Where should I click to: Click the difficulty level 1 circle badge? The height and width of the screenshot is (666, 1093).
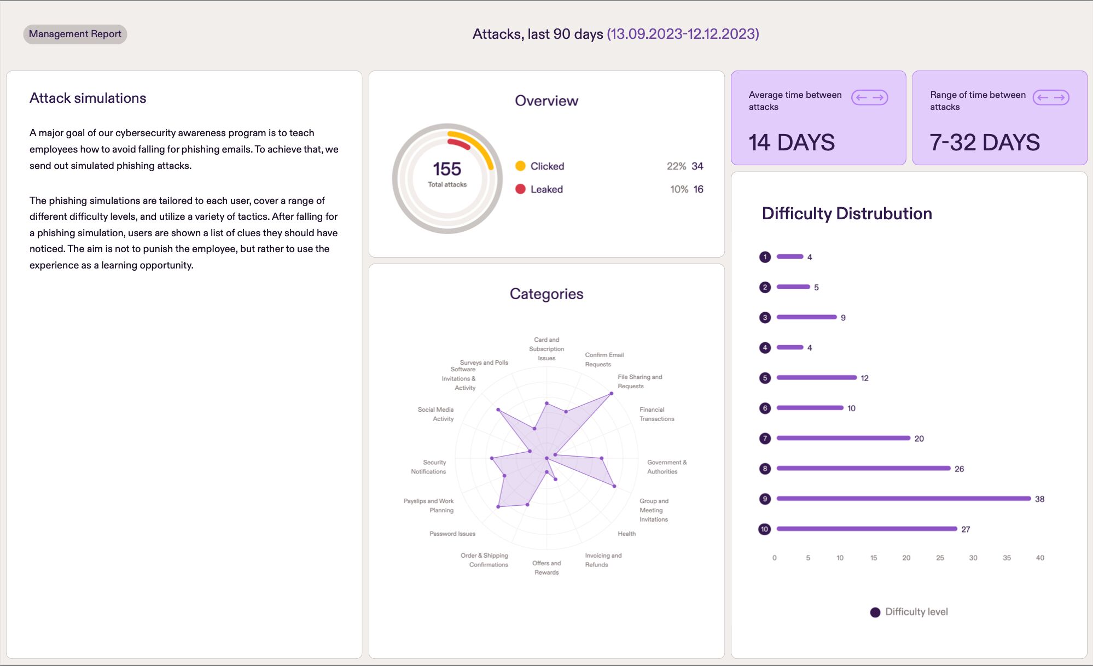coord(765,257)
